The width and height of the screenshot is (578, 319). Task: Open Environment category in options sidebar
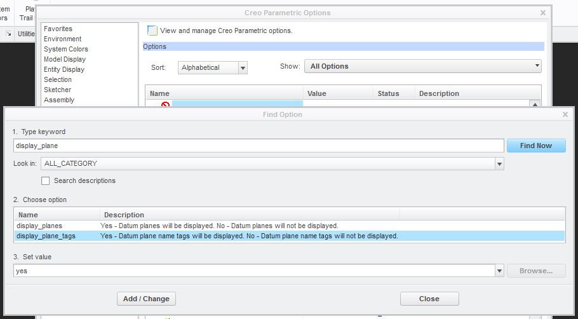63,39
